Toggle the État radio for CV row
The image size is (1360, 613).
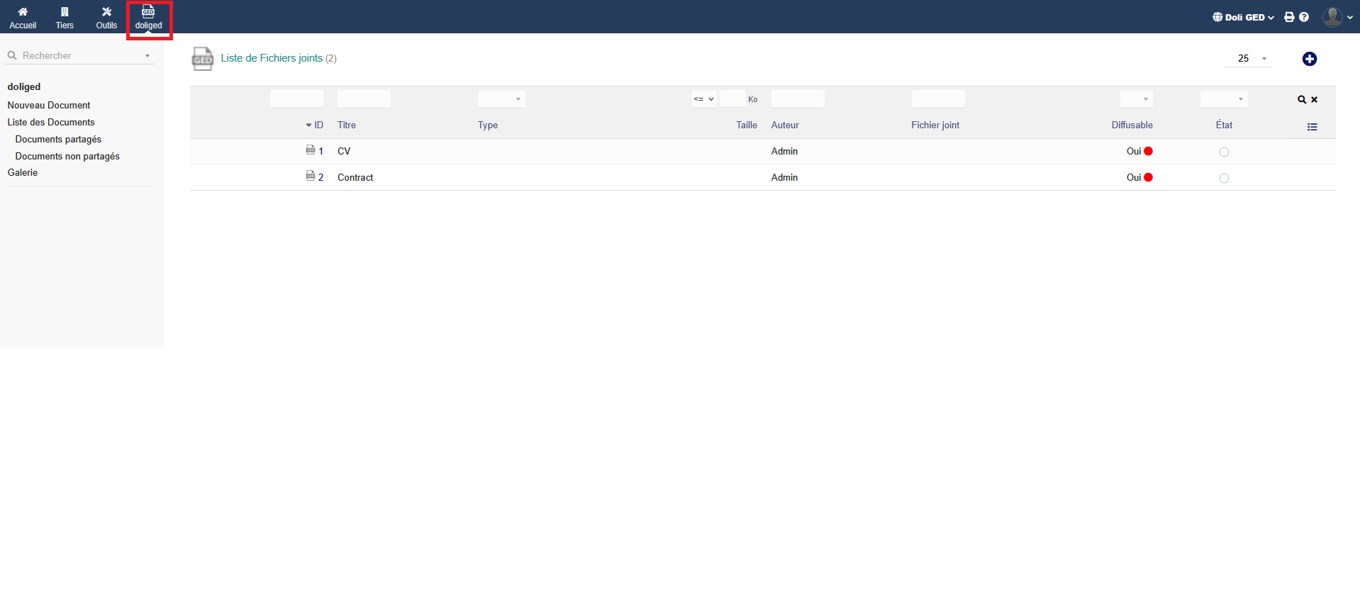point(1224,152)
